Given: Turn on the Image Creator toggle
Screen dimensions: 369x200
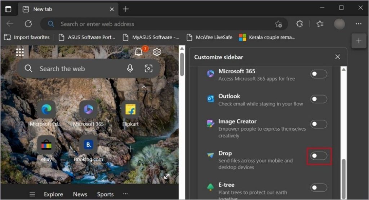Looking at the screenshot, I should [319, 124].
